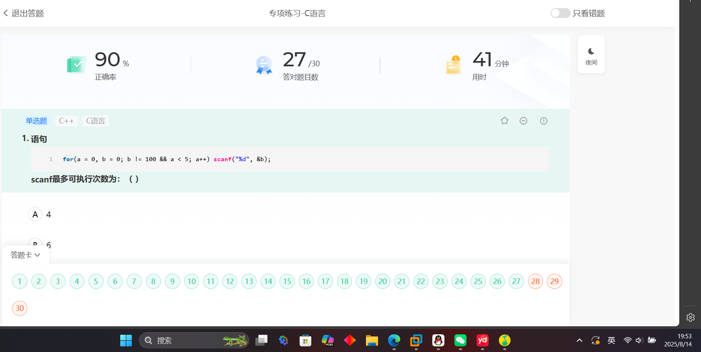The width and height of the screenshot is (701, 352).
Task: Click the star favorite icon for question 1
Action: 504,121
